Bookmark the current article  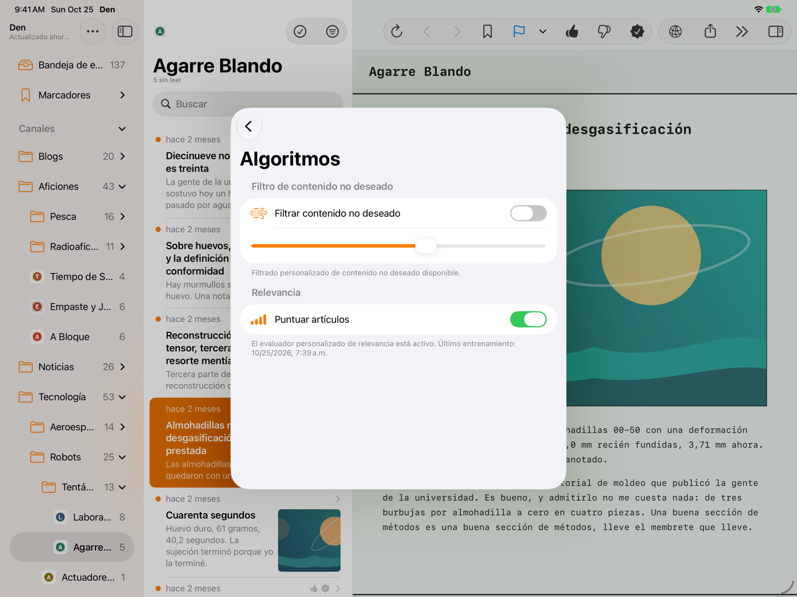488,32
